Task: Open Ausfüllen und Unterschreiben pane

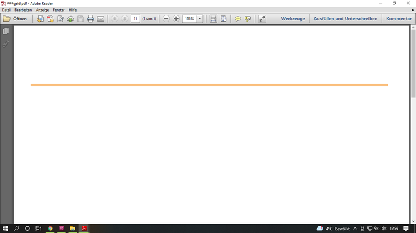Action: pos(345,19)
